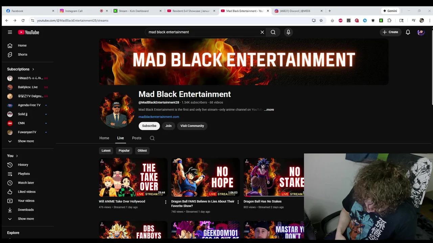Screen dimensions: 433x243
Task: Open the Shazam extension icon
Action: click(365, 21)
